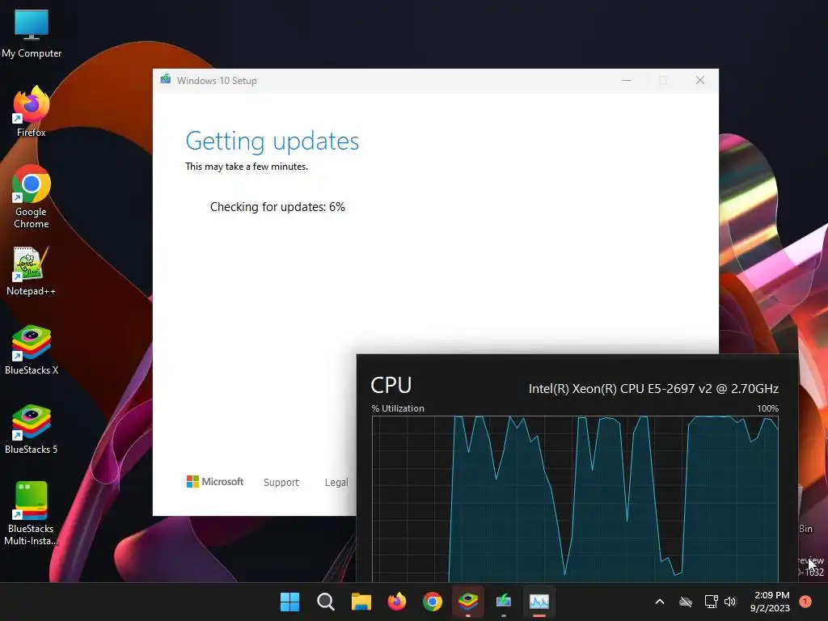Switch to Windows 10 Setup taskbar icon
The image size is (828, 621).
[x=504, y=602]
